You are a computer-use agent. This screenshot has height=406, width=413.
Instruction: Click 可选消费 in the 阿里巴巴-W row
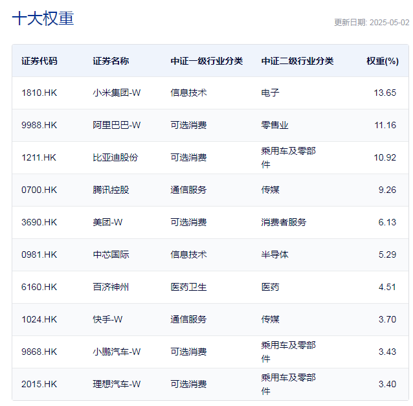(x=188, y=125)
